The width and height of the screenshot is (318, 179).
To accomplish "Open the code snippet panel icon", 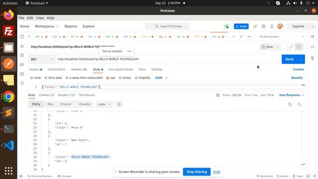I will (313, 47).
